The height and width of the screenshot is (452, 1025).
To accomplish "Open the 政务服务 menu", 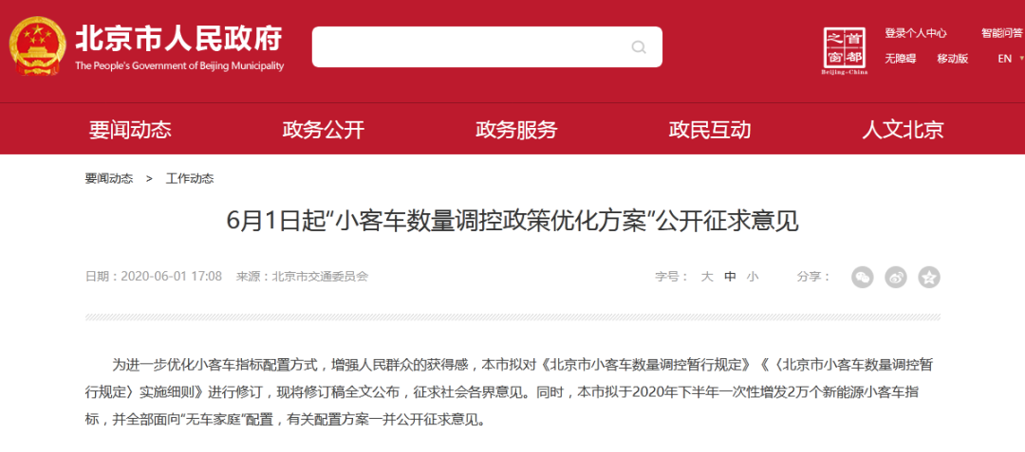I will (x=516, y=130).
